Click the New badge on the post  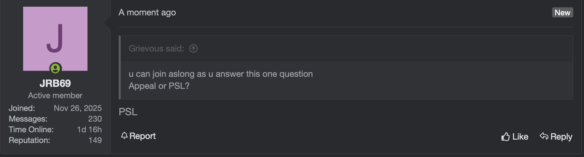click(x=562, y=13)
